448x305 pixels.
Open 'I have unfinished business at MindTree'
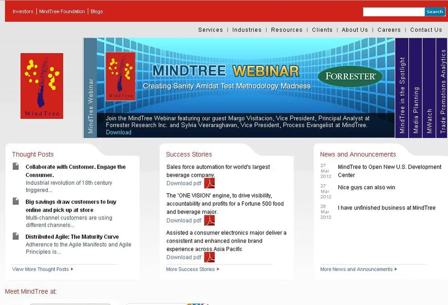(x=387, y=208)
